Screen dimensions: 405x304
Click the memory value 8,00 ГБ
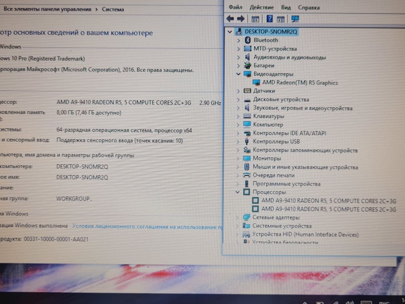coord(89,113)
